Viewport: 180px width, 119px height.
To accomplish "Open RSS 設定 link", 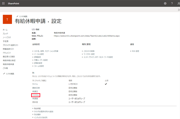I will 136,51.
